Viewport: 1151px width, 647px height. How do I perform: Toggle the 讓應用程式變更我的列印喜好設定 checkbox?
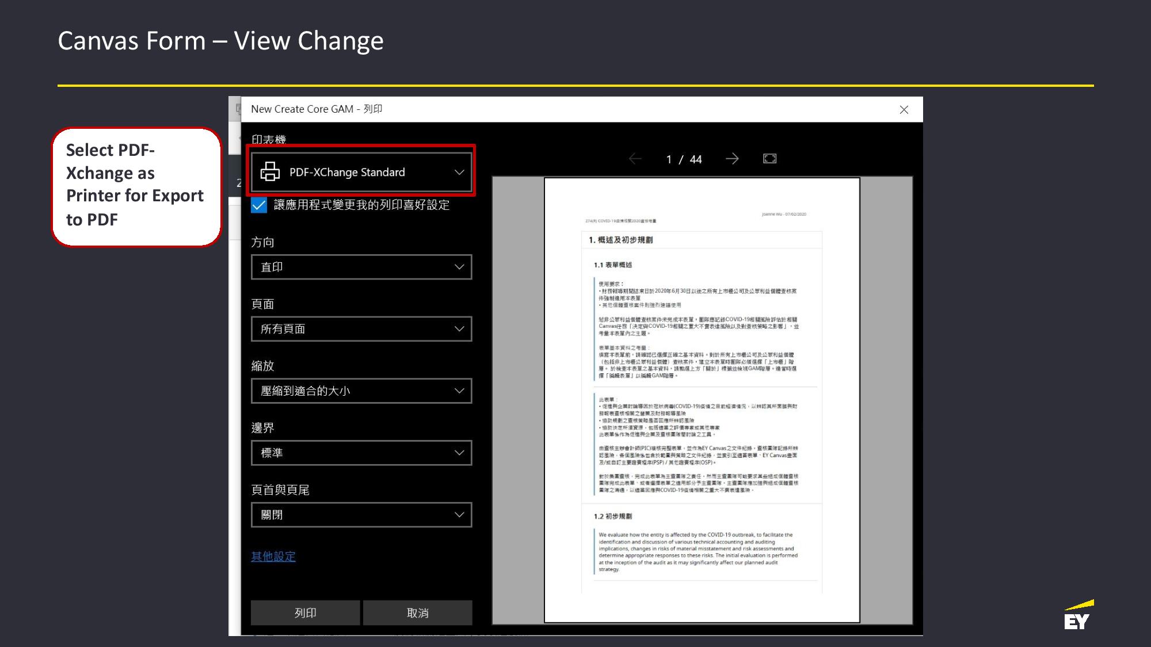pos(259,205)
